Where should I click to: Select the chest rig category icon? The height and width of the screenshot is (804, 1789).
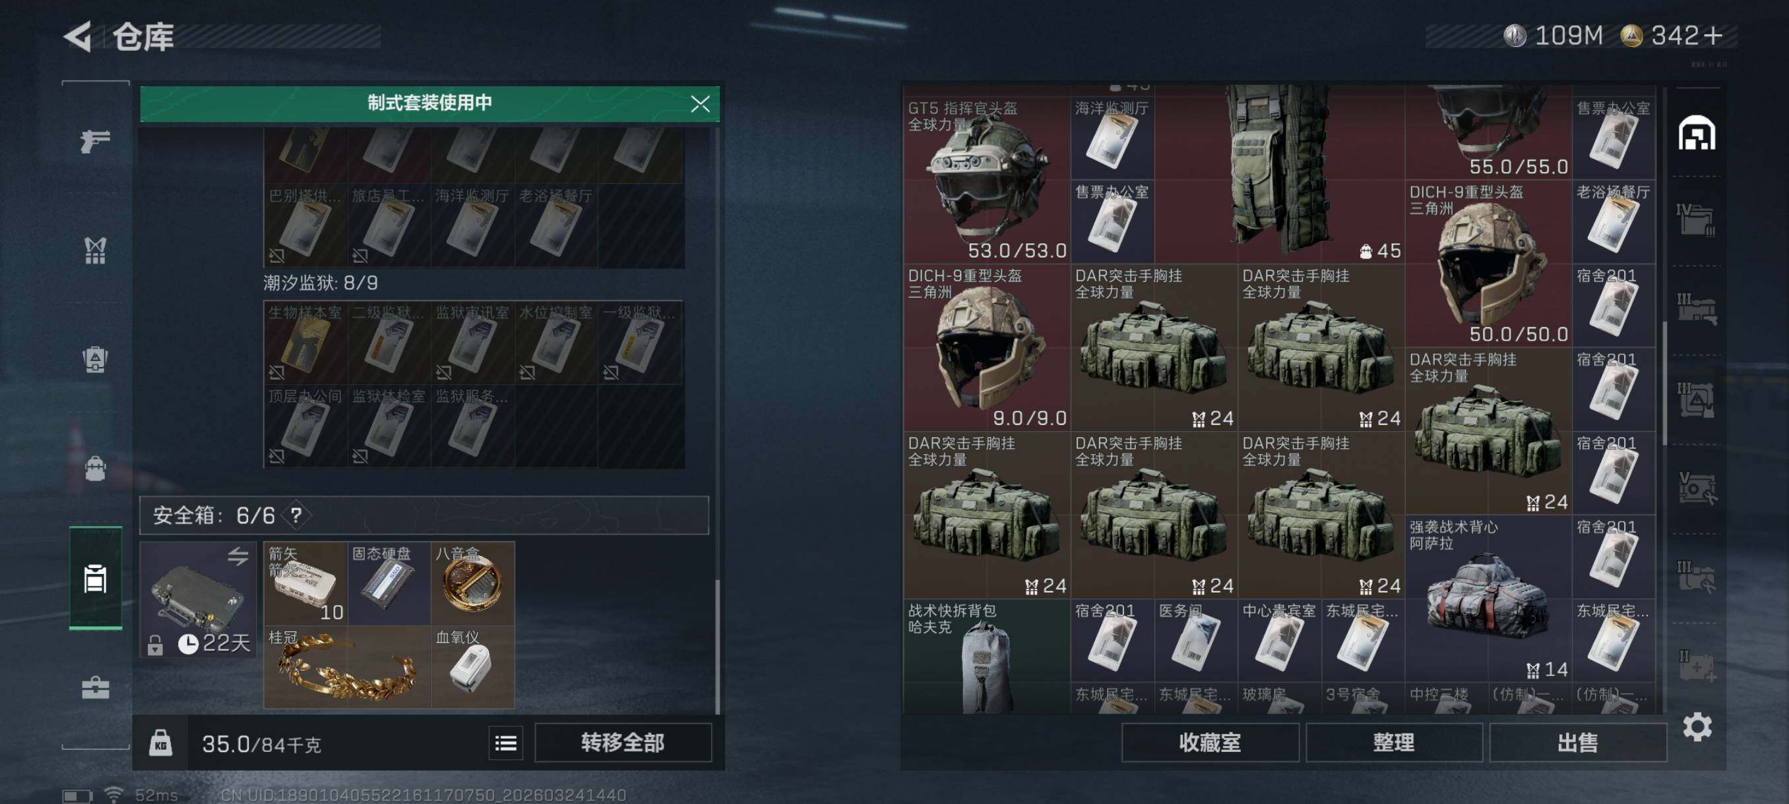coord(95,250)
